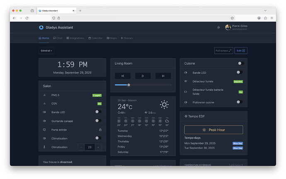Image resolution: width=286 pixels, height=179 pixels.
Task: Toggle the light/dark theme sun icon
Action: point(218,28)
